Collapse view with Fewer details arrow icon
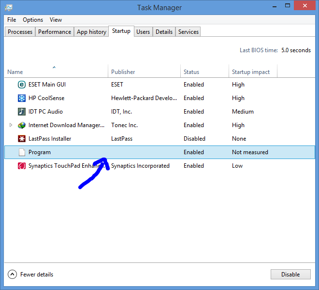319x290 pixels. click(x=12, y=275)
